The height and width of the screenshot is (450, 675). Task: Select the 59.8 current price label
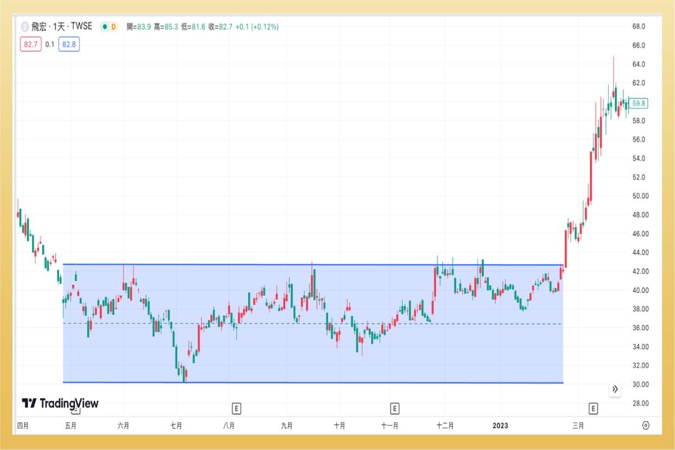[638, 103]
